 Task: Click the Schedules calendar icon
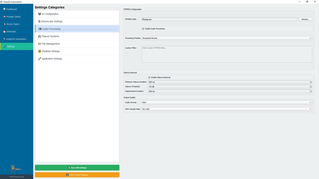pyautogui.click(x=4, y=32)
